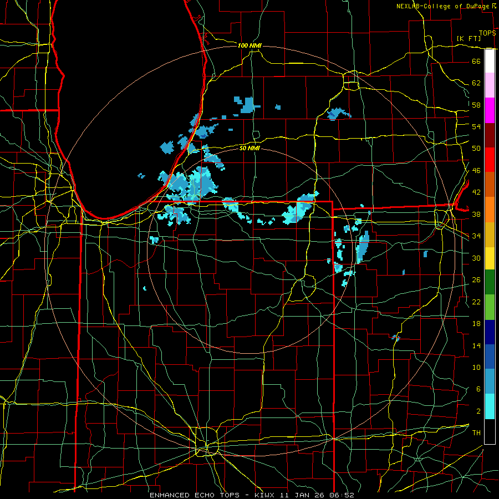
Task: Click the '46' legend value
Action: 476,171
